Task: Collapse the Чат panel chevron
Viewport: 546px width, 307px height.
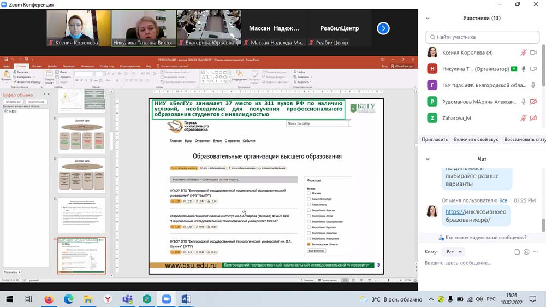Action: [428, 159]
